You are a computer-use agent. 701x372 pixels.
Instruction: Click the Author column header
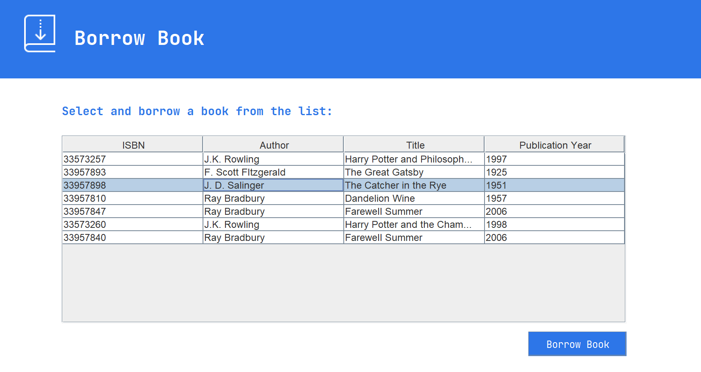pyautogui.click(x=273, y=145)
